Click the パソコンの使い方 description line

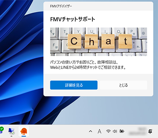(84, 62)
